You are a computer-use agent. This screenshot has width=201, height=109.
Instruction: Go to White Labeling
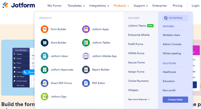172,54
